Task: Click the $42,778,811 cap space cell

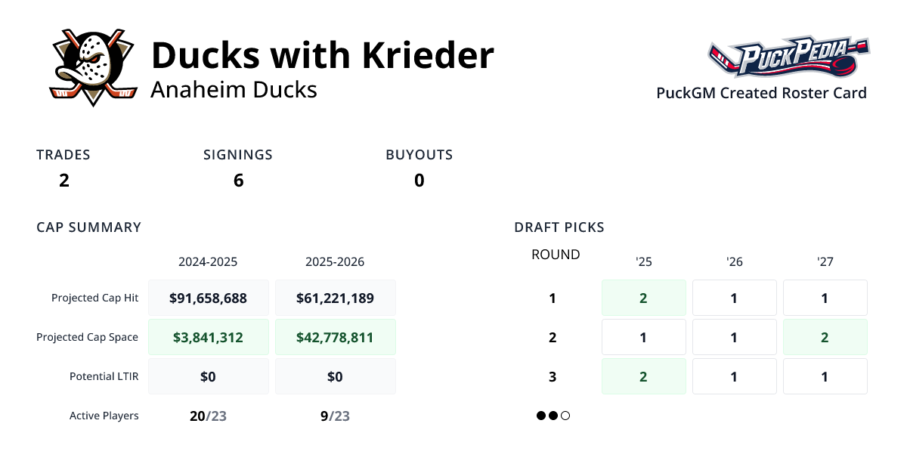Action: pos(336,337)
